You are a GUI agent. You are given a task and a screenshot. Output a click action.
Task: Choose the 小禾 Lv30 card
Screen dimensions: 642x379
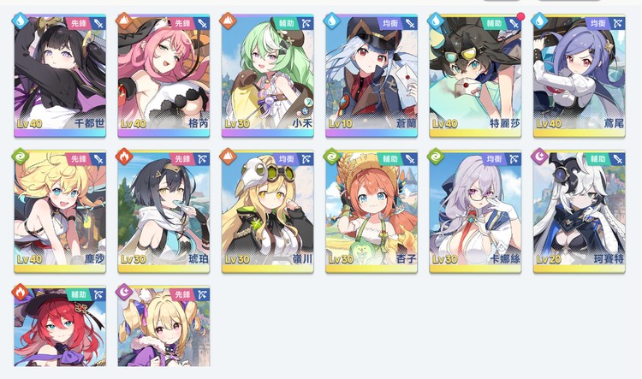(268, 76)
